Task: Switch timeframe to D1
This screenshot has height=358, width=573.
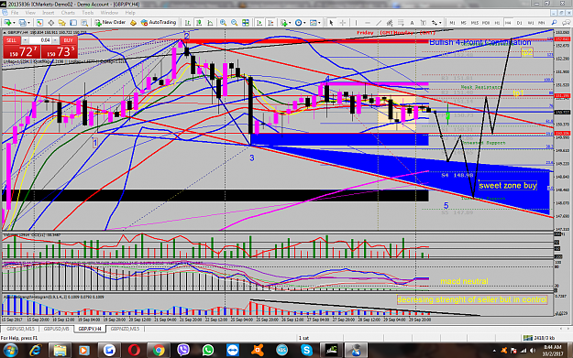Action: (x=519, y=23)
